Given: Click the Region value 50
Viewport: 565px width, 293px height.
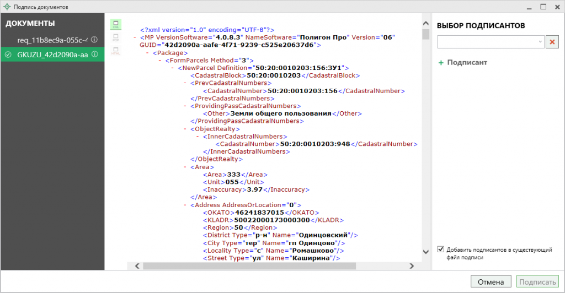Looking at the screenshot, I should (238, 228).
